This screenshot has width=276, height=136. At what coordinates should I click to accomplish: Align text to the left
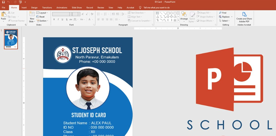click(x=99, y=19)
